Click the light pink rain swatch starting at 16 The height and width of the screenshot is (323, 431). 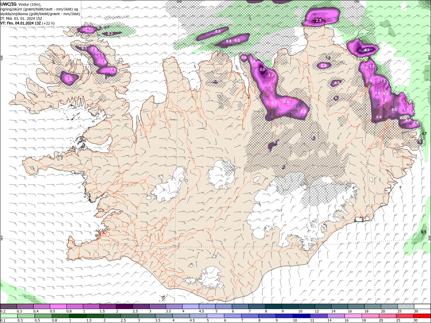pos(353,316)
